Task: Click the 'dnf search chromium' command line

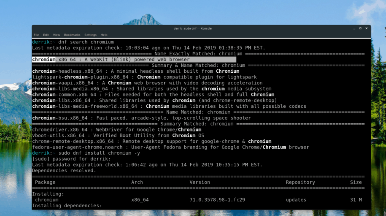Action: pyautogui.click(x=86, y=42)
